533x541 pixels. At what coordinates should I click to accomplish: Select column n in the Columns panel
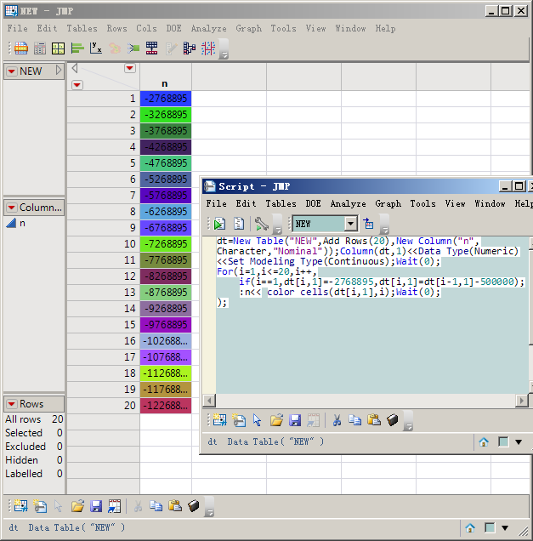22,224
